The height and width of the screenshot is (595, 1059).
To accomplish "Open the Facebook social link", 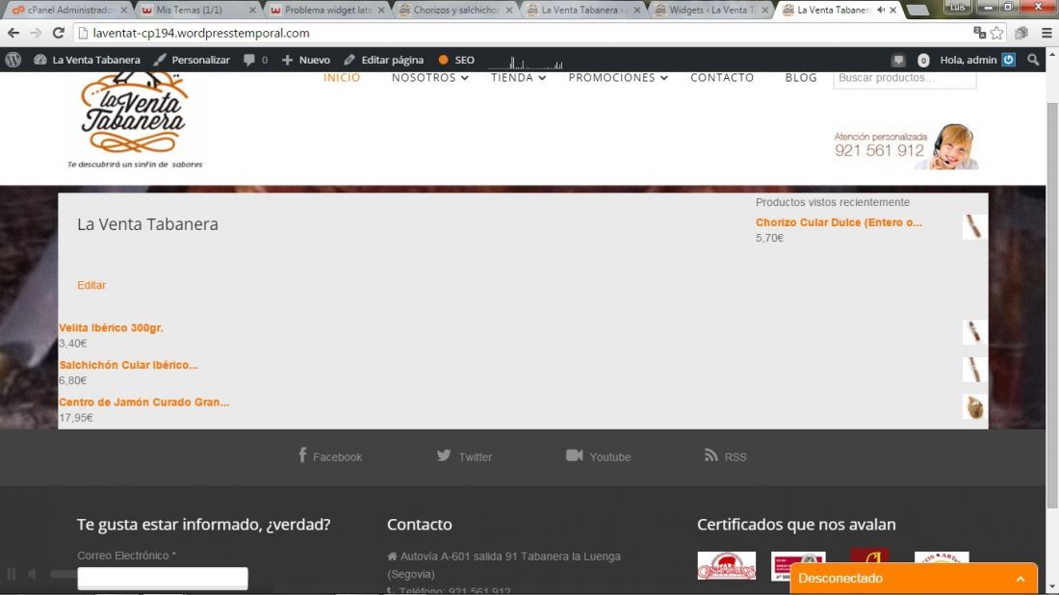I will (330, 456).
